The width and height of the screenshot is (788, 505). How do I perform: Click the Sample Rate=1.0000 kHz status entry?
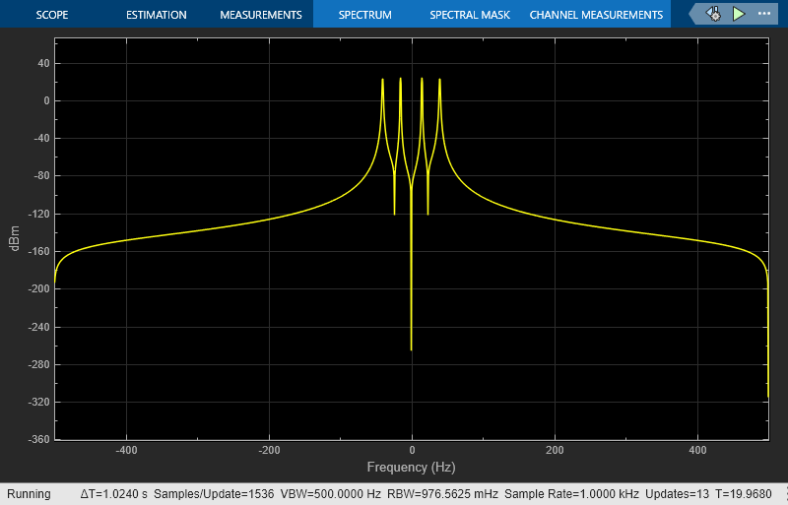pyautogui.click(x=571, y=494)
